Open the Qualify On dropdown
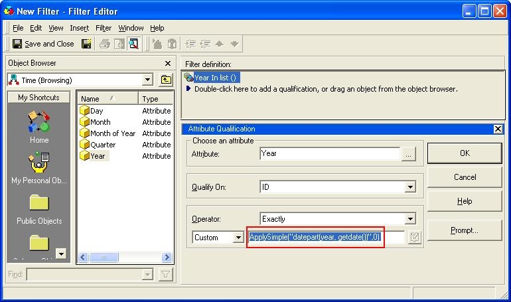 tap(410, 187)
